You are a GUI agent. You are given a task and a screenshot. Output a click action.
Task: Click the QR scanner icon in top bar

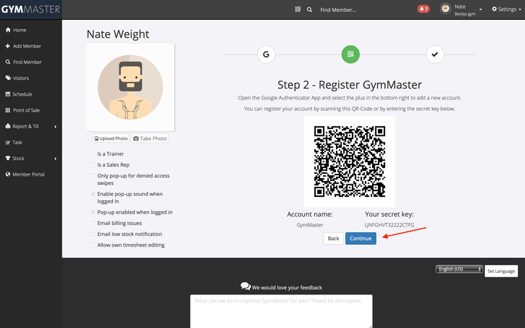pyautogui.click(x=297, y=10)
